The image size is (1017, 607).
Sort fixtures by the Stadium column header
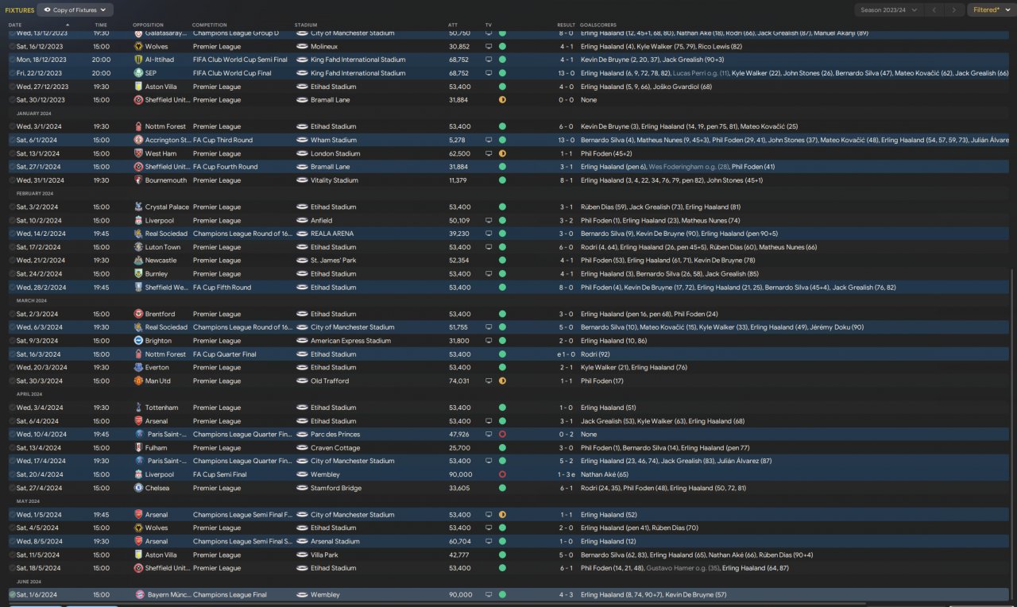pyautogui.click(x=305, y=25)
